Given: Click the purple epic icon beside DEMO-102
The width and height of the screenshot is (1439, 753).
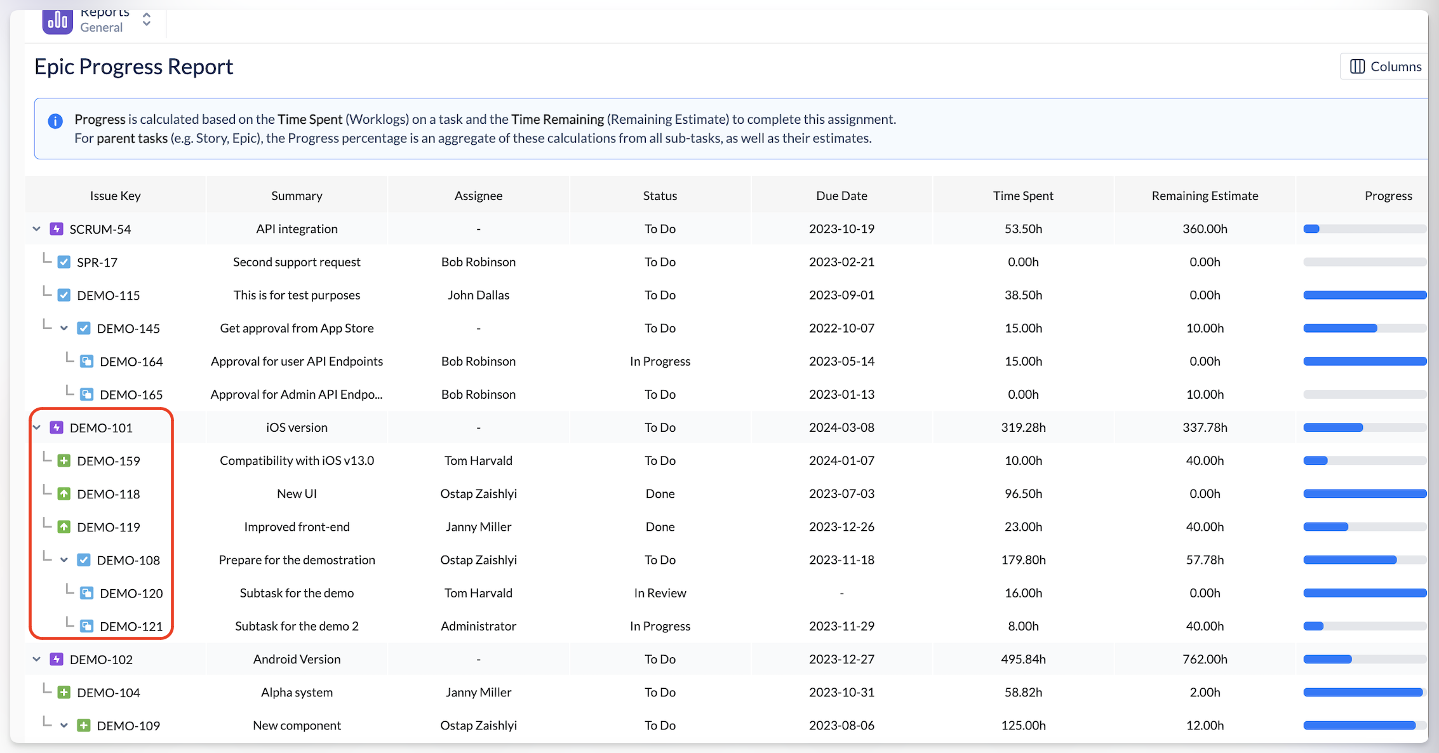Looking at the screenshot, I should pos(57,659).
